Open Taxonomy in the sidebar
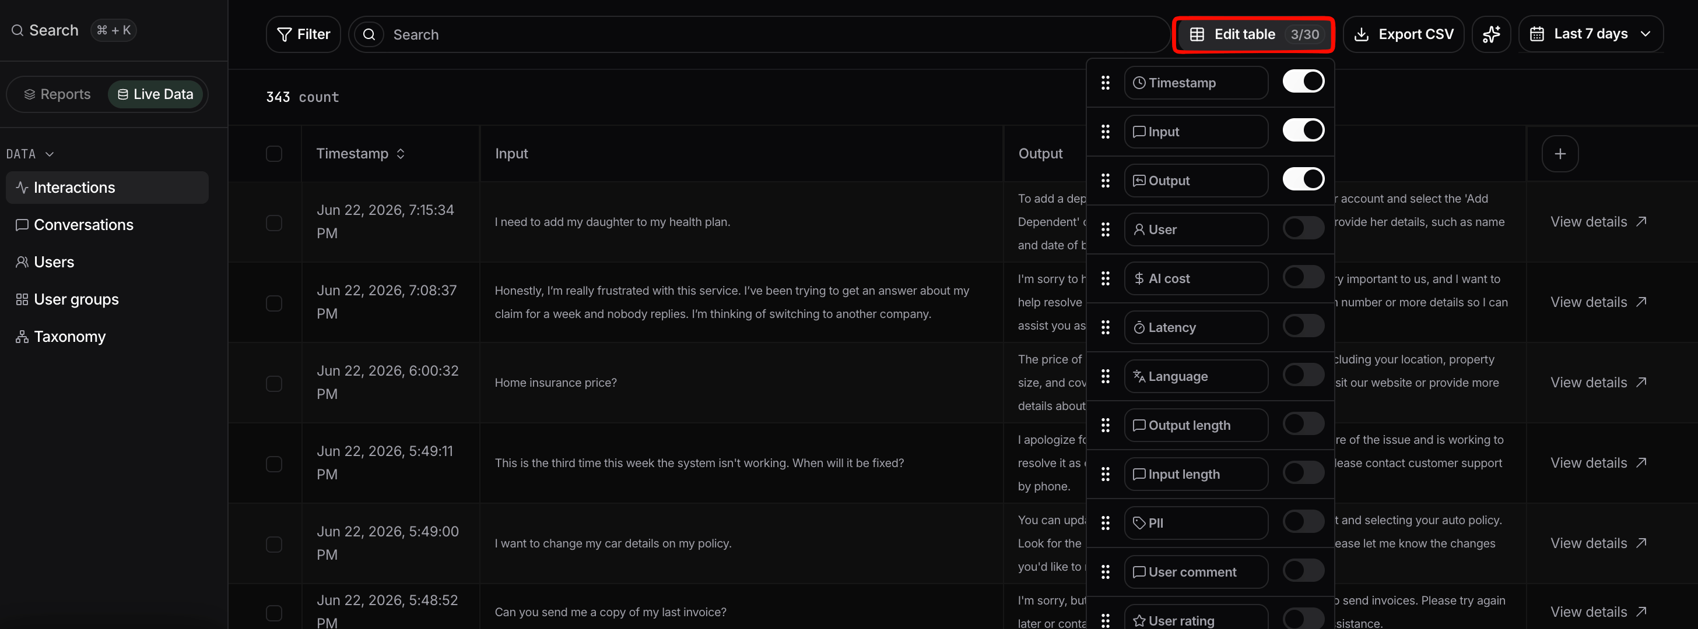This screenshot has height=629, width=1698. [107, 337]
